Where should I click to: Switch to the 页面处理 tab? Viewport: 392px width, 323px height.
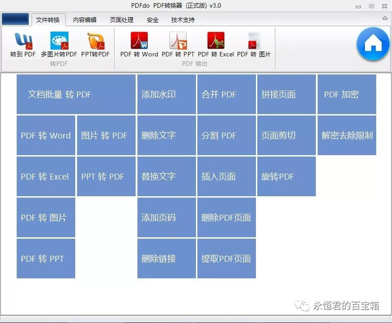[x=122, y=20]
